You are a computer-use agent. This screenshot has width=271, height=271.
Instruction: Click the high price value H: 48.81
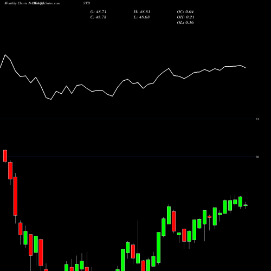tap(142, 12)
